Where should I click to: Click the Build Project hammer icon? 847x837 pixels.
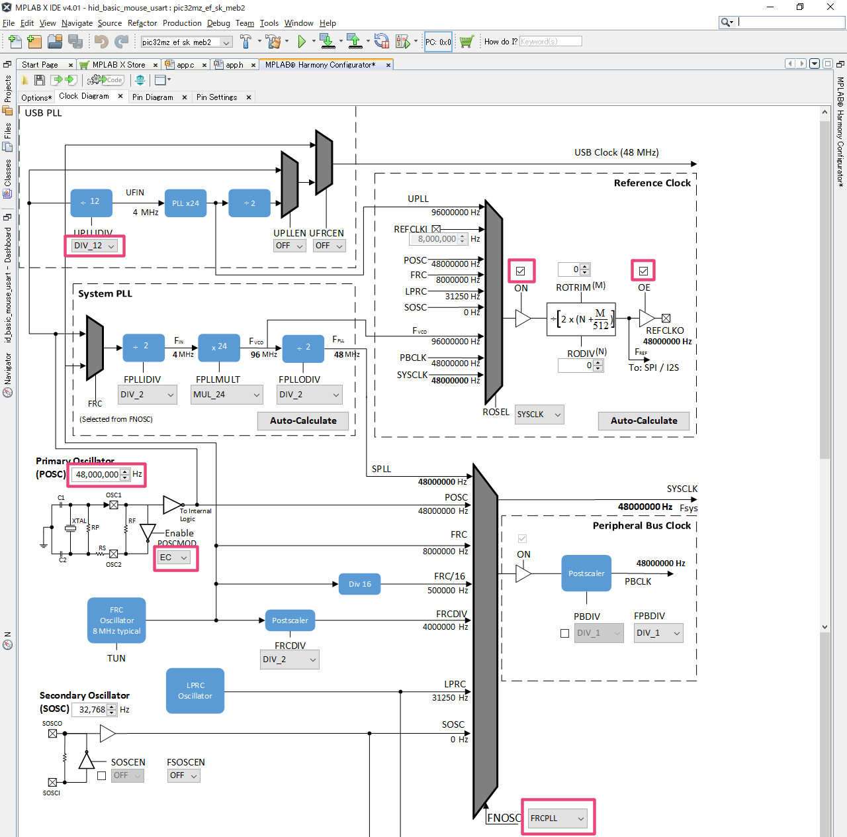coord(246,42)
